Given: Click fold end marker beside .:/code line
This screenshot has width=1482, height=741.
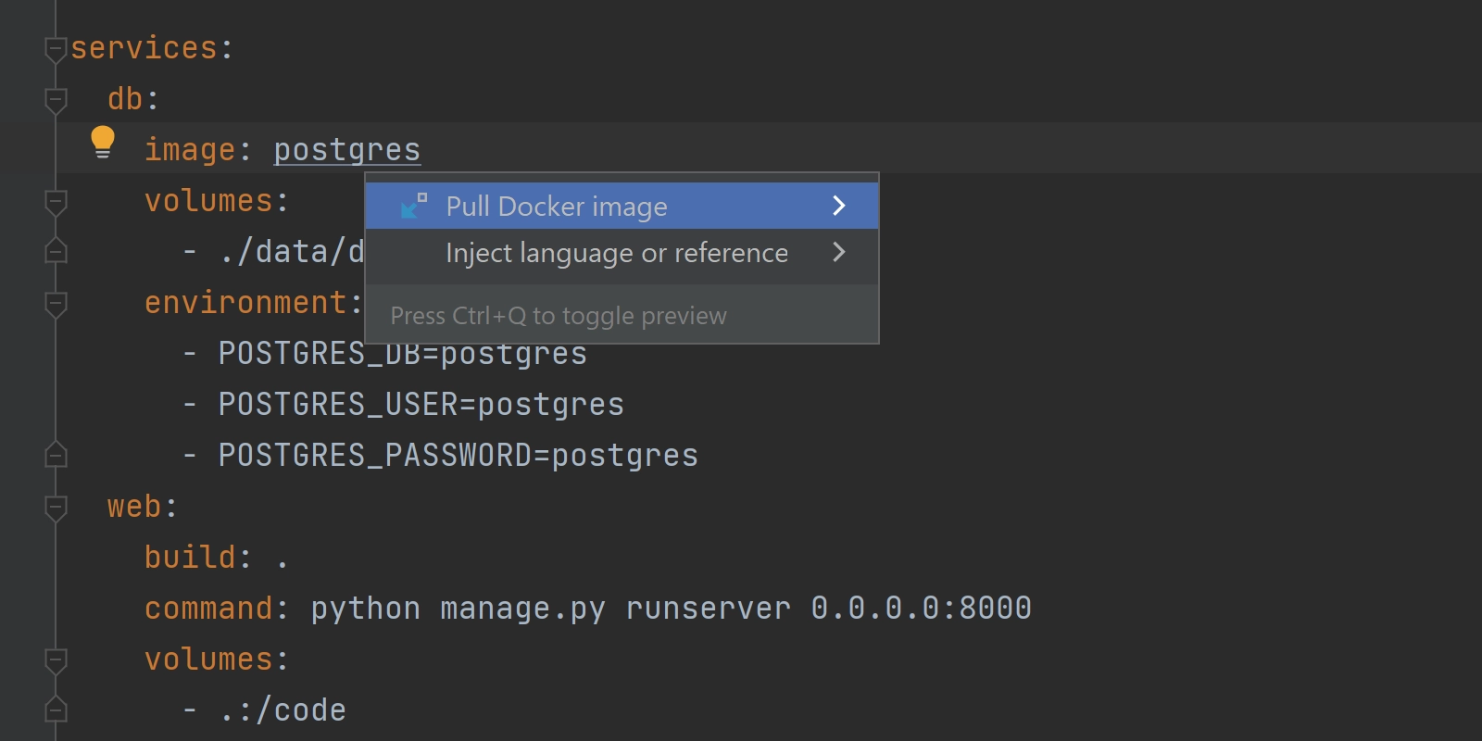Looking at the screenshot, I should click(56, 709).
